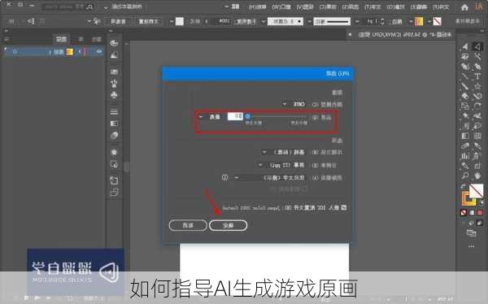Open the Transparency panel icon
This screenshot has height=304, width=488.
(x=114, y=136)
